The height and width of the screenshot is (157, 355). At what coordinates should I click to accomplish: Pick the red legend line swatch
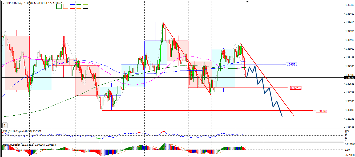coord(72,8)
